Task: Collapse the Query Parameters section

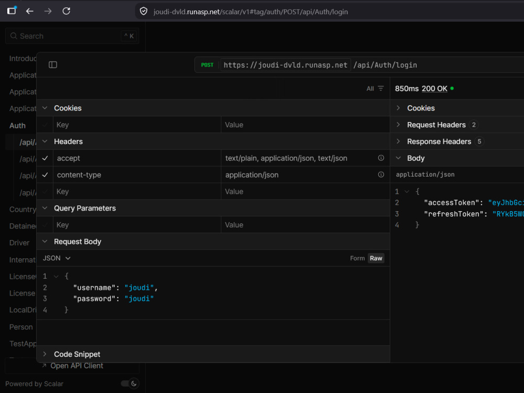Action: (x=45, y=208)
